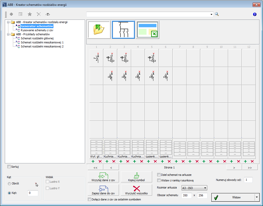This screenshot has height=206, width=263.
Task: Open the dropdown arrow beside Wstaw
Action: click(x=257, y=197)
